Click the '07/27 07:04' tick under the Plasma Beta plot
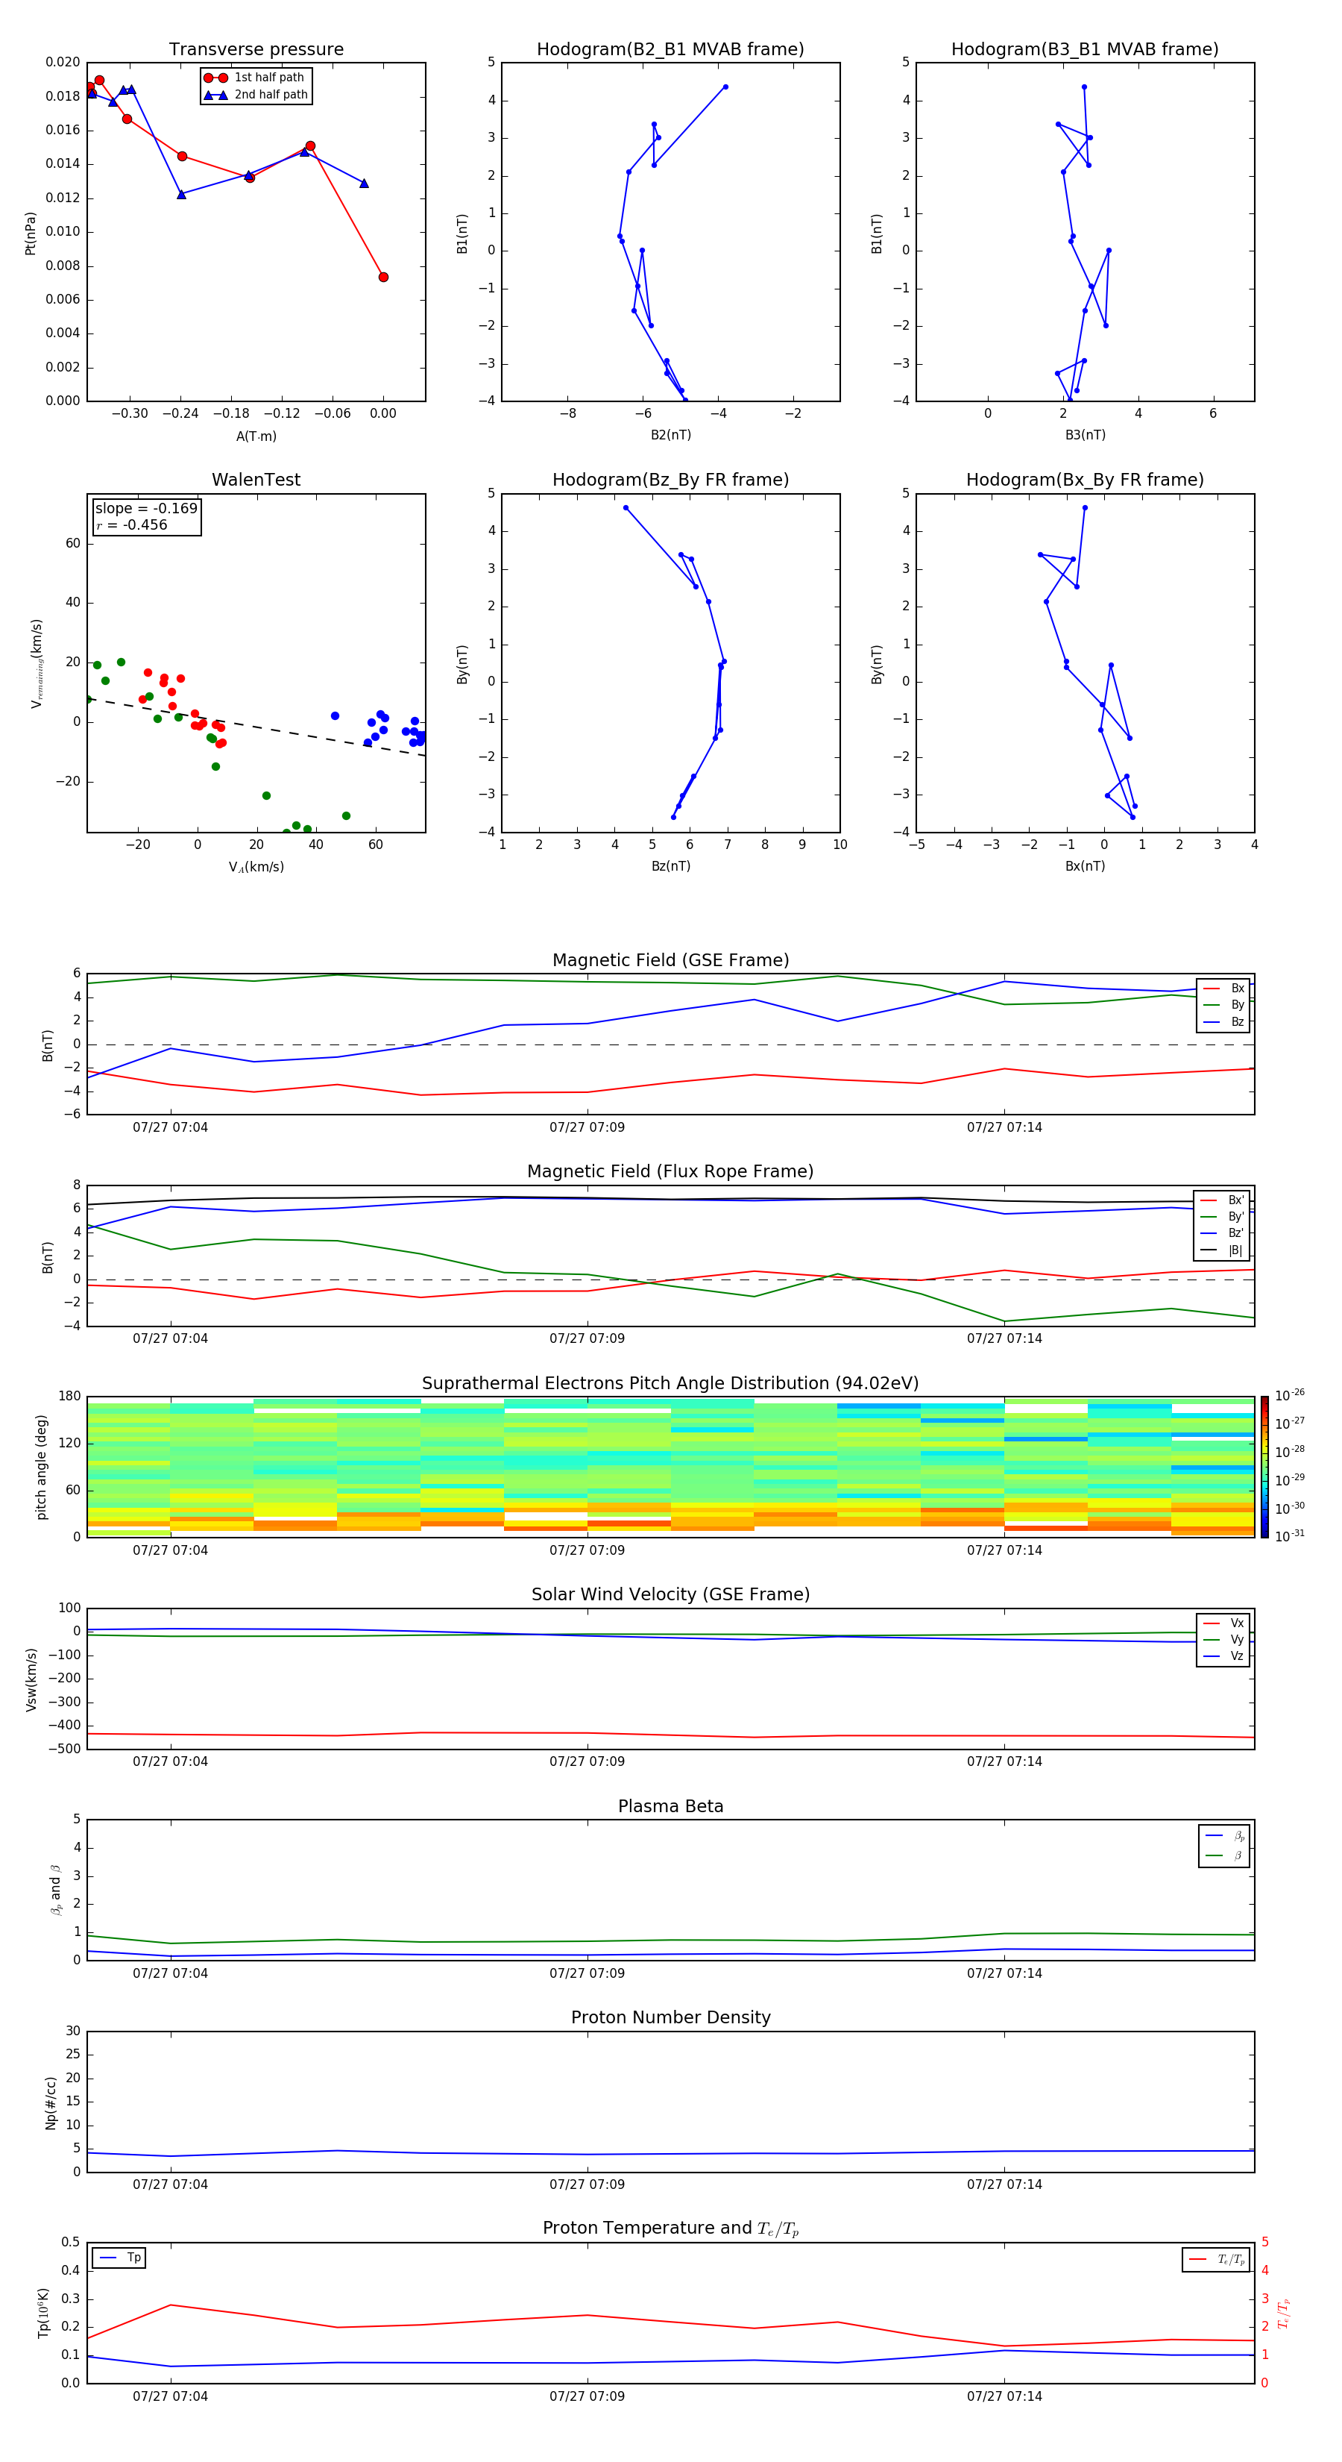 [170, 1973]
